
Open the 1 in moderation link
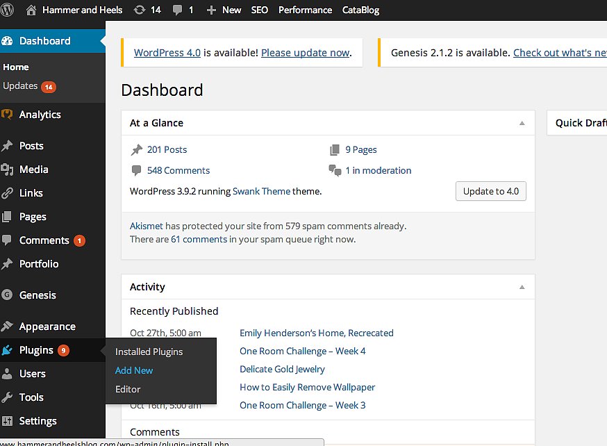(379, 170)
